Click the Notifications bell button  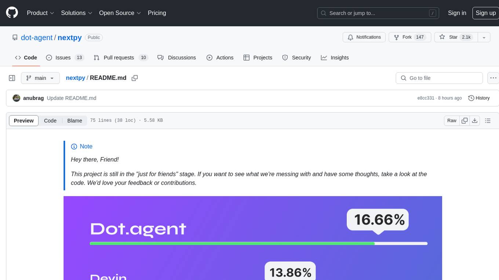point(364,37)
